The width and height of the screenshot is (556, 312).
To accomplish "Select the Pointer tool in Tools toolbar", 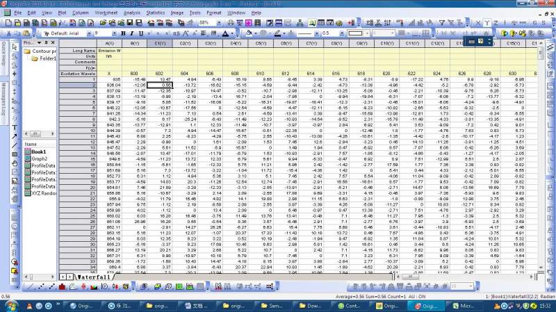I will click(14, 47).
